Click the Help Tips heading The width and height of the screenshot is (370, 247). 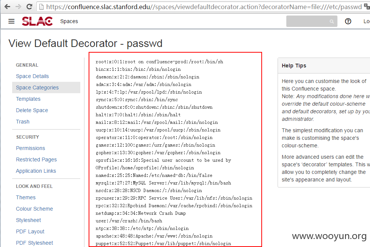[294, 66]
